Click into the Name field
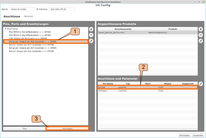Image resolution: width=206 pixels, height=138 pixels. pos(22,9)
